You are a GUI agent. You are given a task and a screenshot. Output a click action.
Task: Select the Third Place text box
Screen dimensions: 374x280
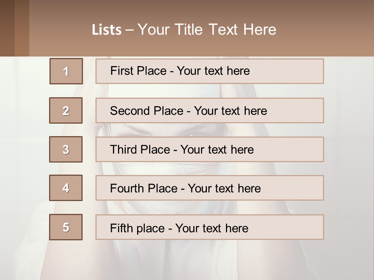tap(210, 149)
